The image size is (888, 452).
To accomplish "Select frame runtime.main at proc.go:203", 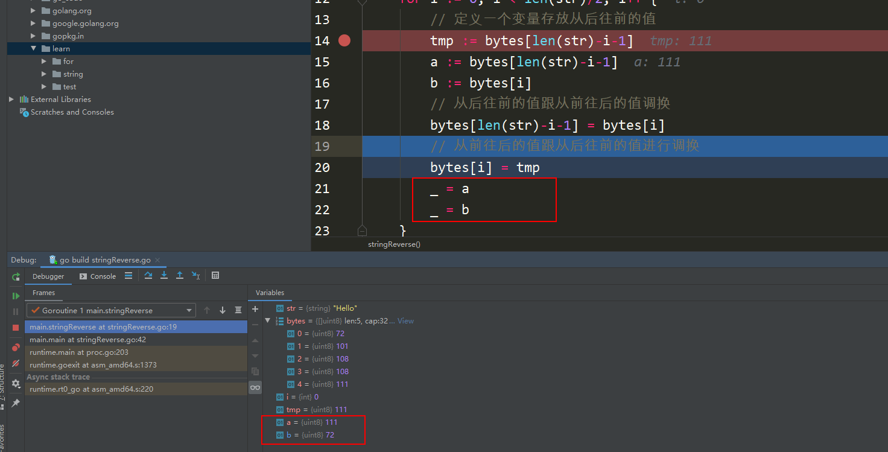I will [136, 352].
